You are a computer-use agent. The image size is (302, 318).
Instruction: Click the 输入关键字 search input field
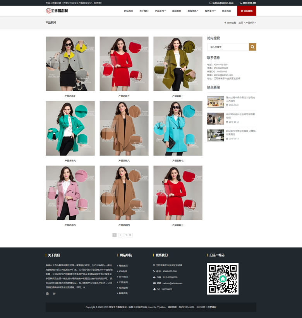click(x=228, y=47)
